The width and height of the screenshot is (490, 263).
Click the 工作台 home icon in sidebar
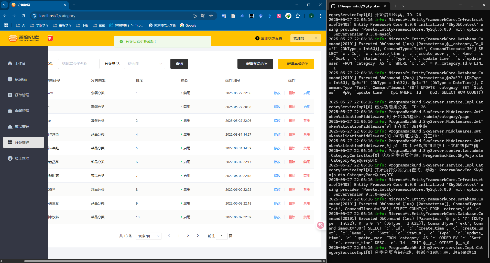10,63
